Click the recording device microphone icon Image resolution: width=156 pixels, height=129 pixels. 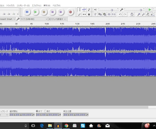[x=18, y=19]
